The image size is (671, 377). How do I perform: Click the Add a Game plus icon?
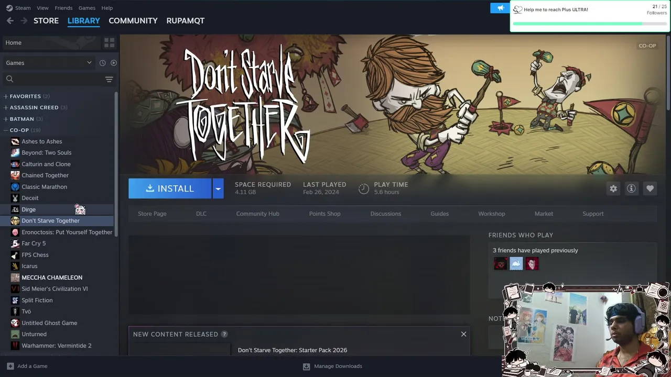[x=9, y=367]
